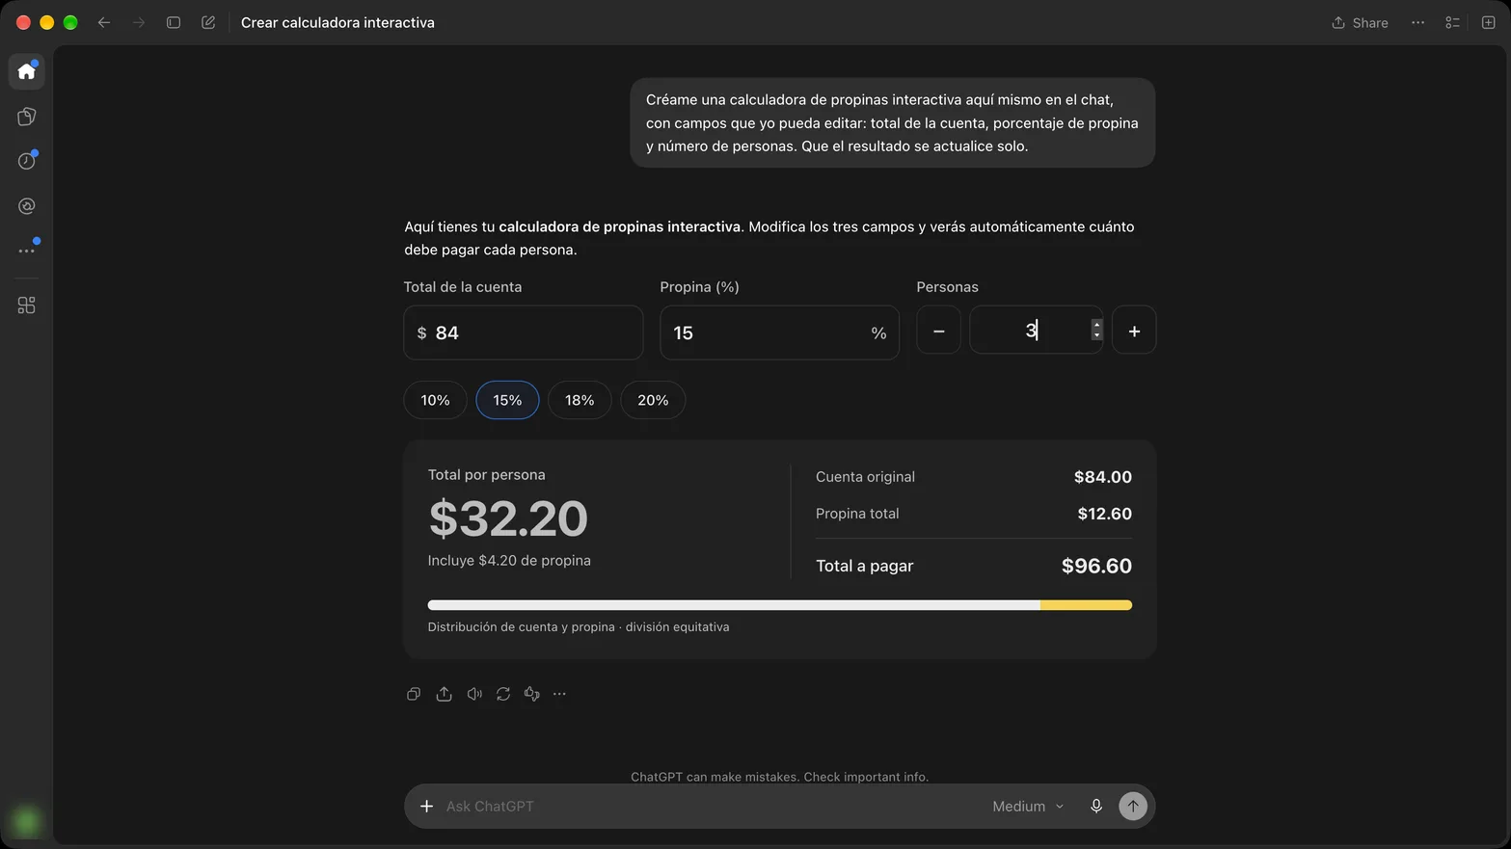Start a new chat with the compose icon
Screen dimensions: 1511x849
click(x=208, y=22)
